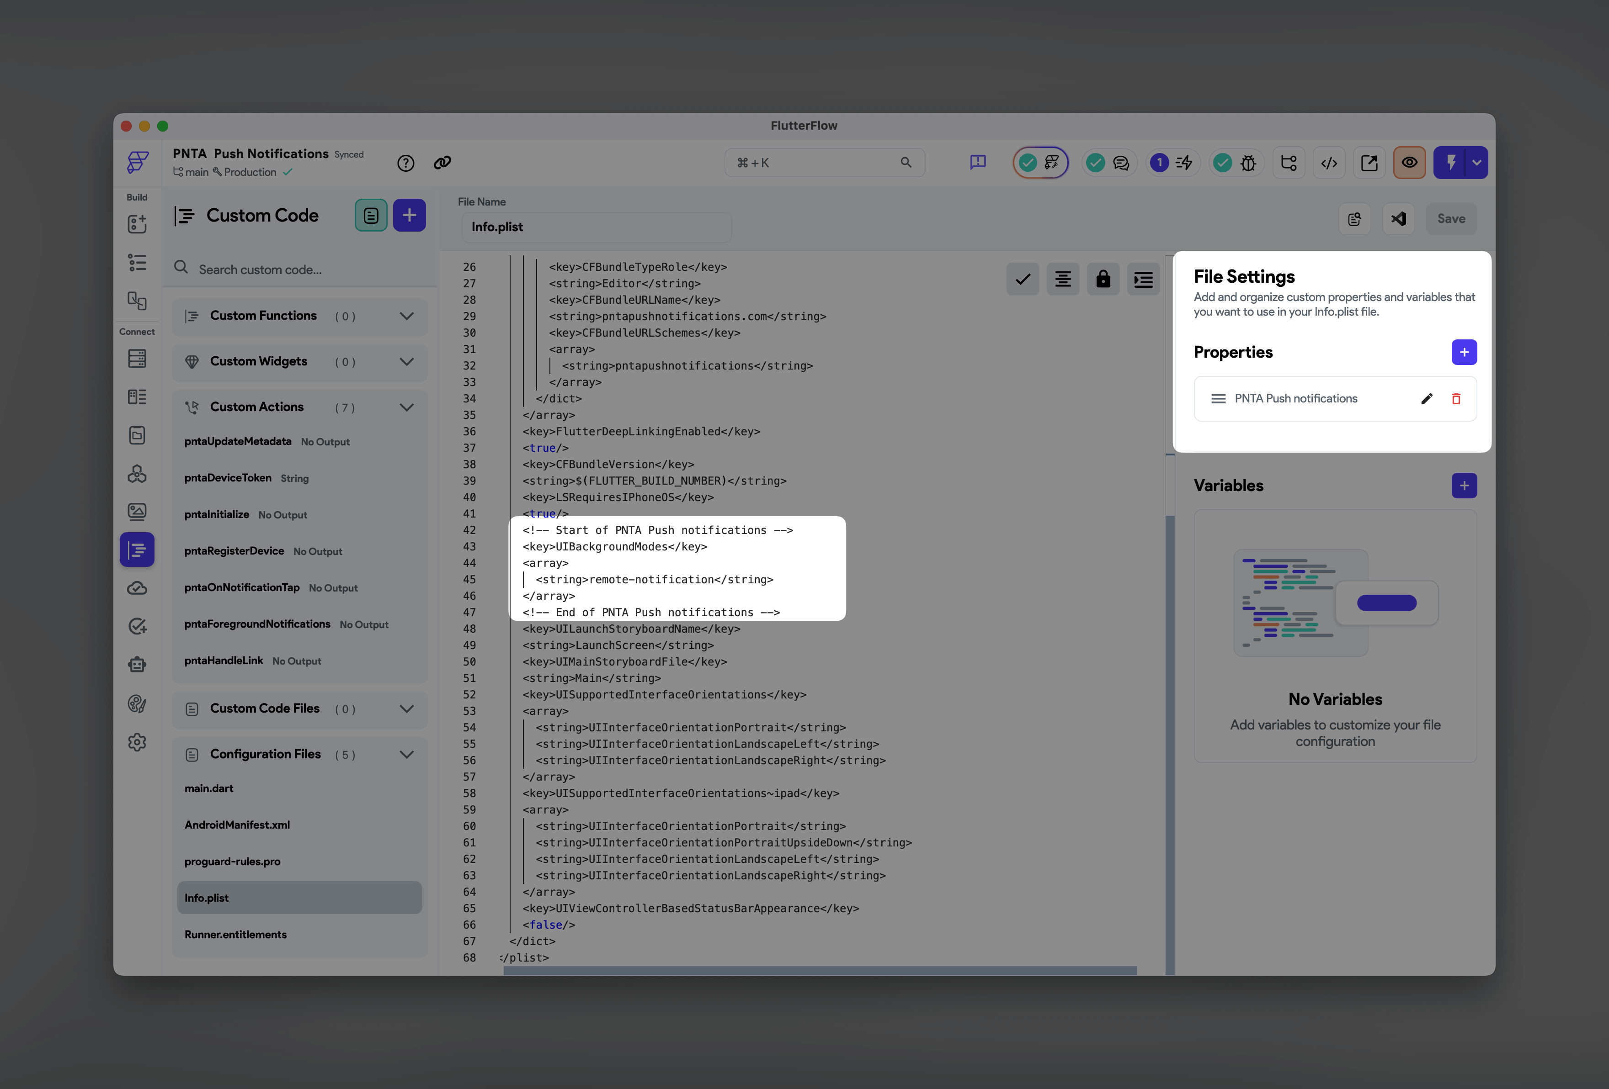Select the Custom Code sidebar icon
The height and width of the screenshot is (1089, 1609).
tap(137, 550)
